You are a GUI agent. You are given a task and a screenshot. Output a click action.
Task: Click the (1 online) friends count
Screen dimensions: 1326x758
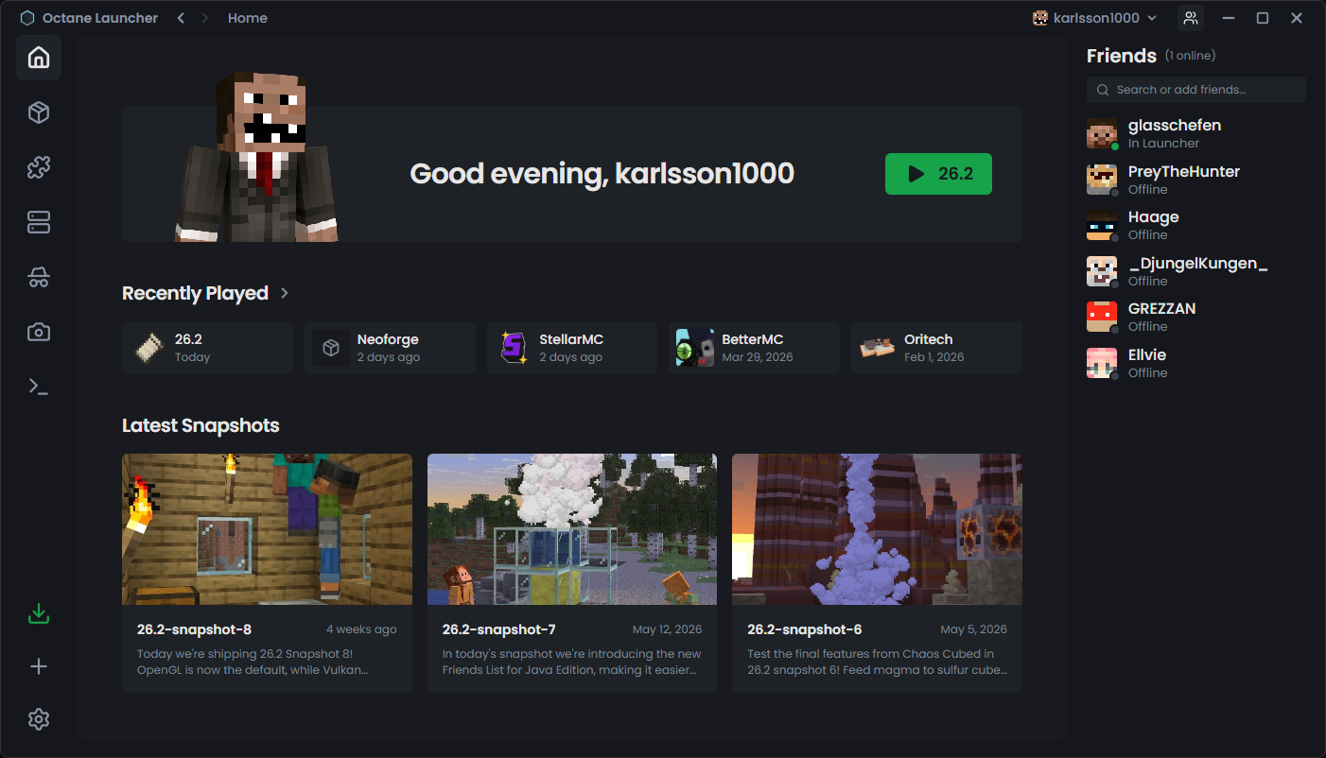coord(1191,56)
